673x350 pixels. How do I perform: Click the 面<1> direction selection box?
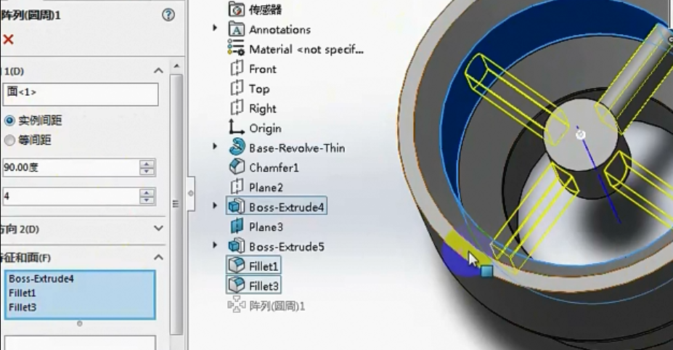point(80,94)
